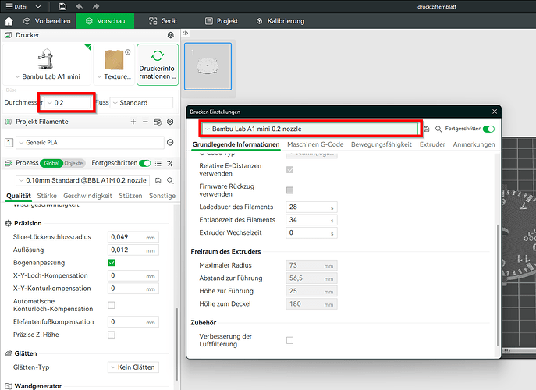Expand the Bambu Lab A1 mini 0.2 nozzle preset list

[310, 129]
